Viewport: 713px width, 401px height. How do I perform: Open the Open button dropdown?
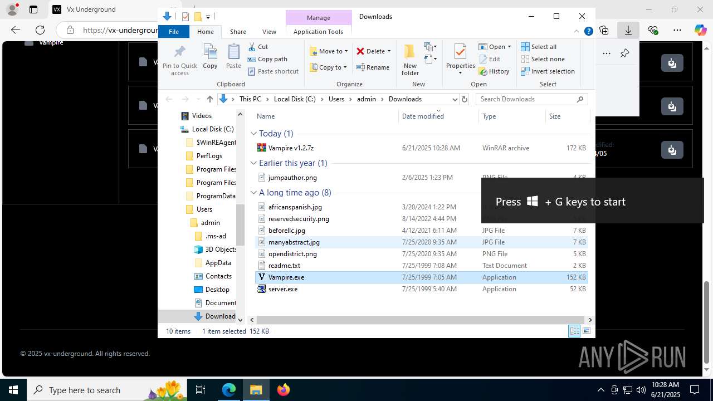(x=509, y=47)
